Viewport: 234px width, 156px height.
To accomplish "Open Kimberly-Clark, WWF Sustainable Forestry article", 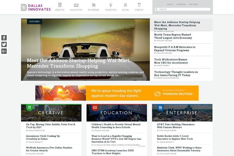I will [x=179, y=149].
